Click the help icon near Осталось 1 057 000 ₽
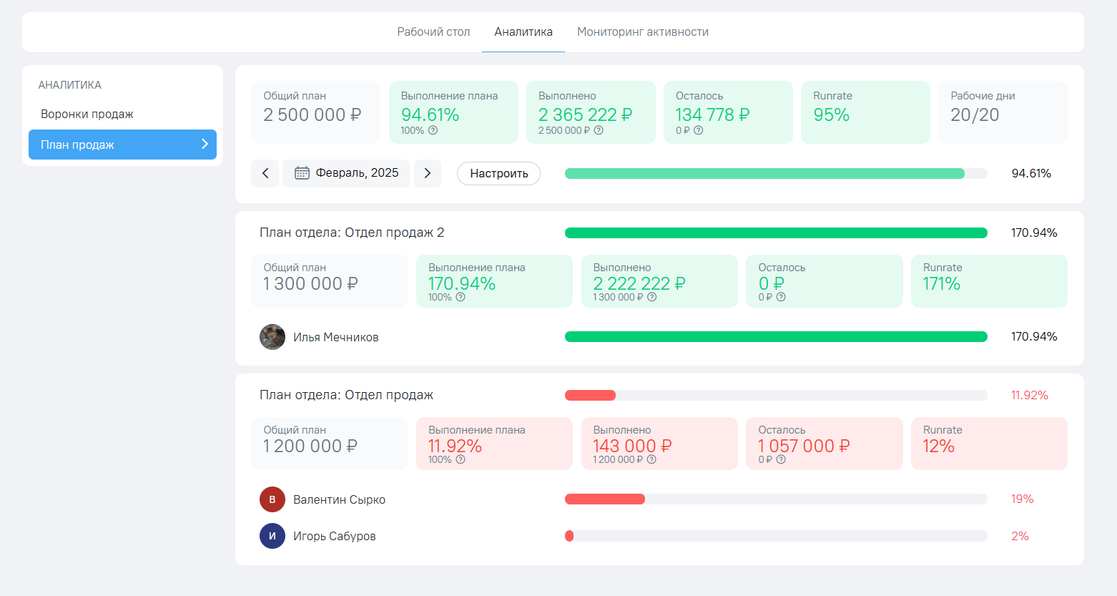Viewport: 1117px width, 596px height. point(781,460)
